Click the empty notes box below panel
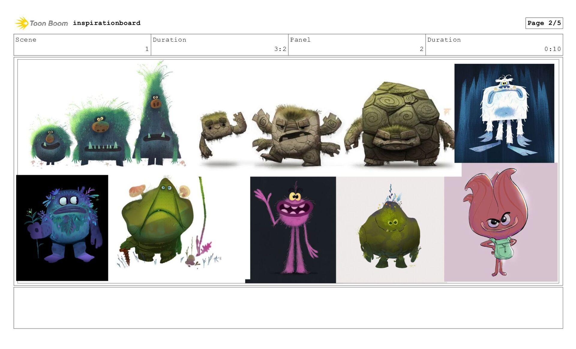Viewport: 576px width, 349px height. pyautogui.click(x=288, y=308)
